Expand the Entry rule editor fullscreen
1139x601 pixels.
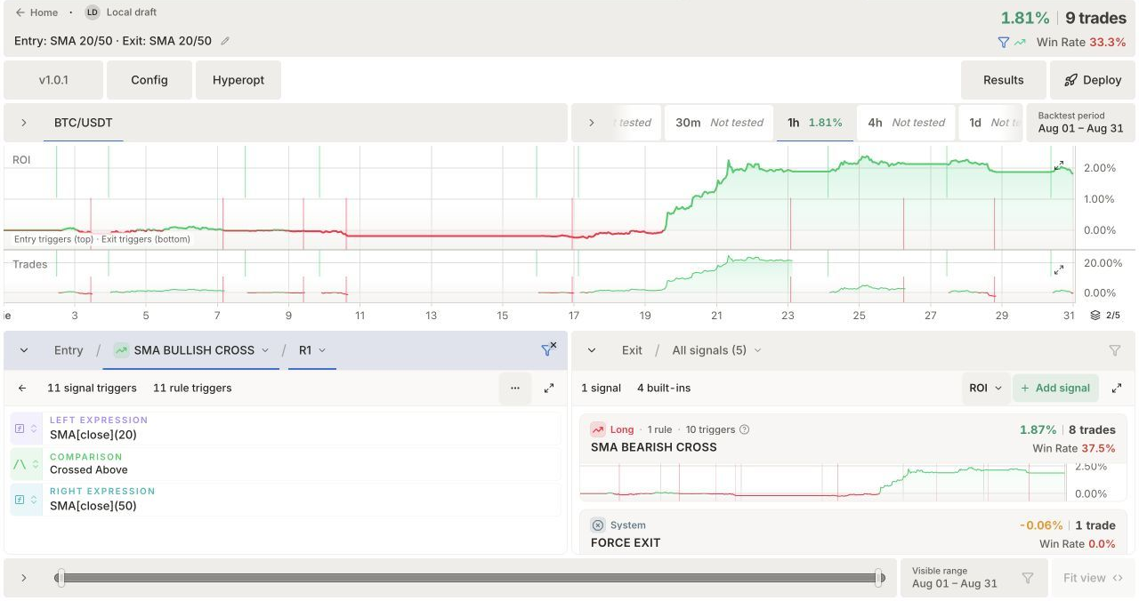coord(549,388)
